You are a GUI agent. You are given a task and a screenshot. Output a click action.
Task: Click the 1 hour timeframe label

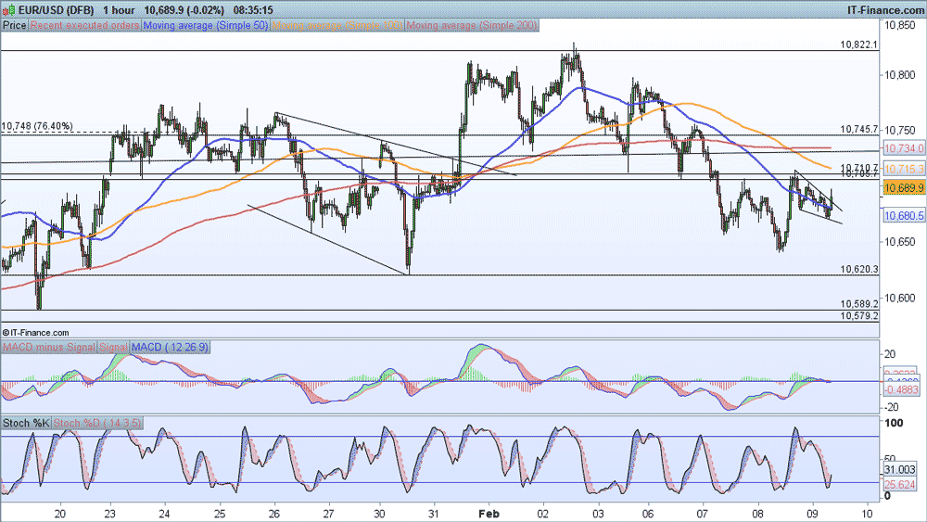click(x=119, y=10)
